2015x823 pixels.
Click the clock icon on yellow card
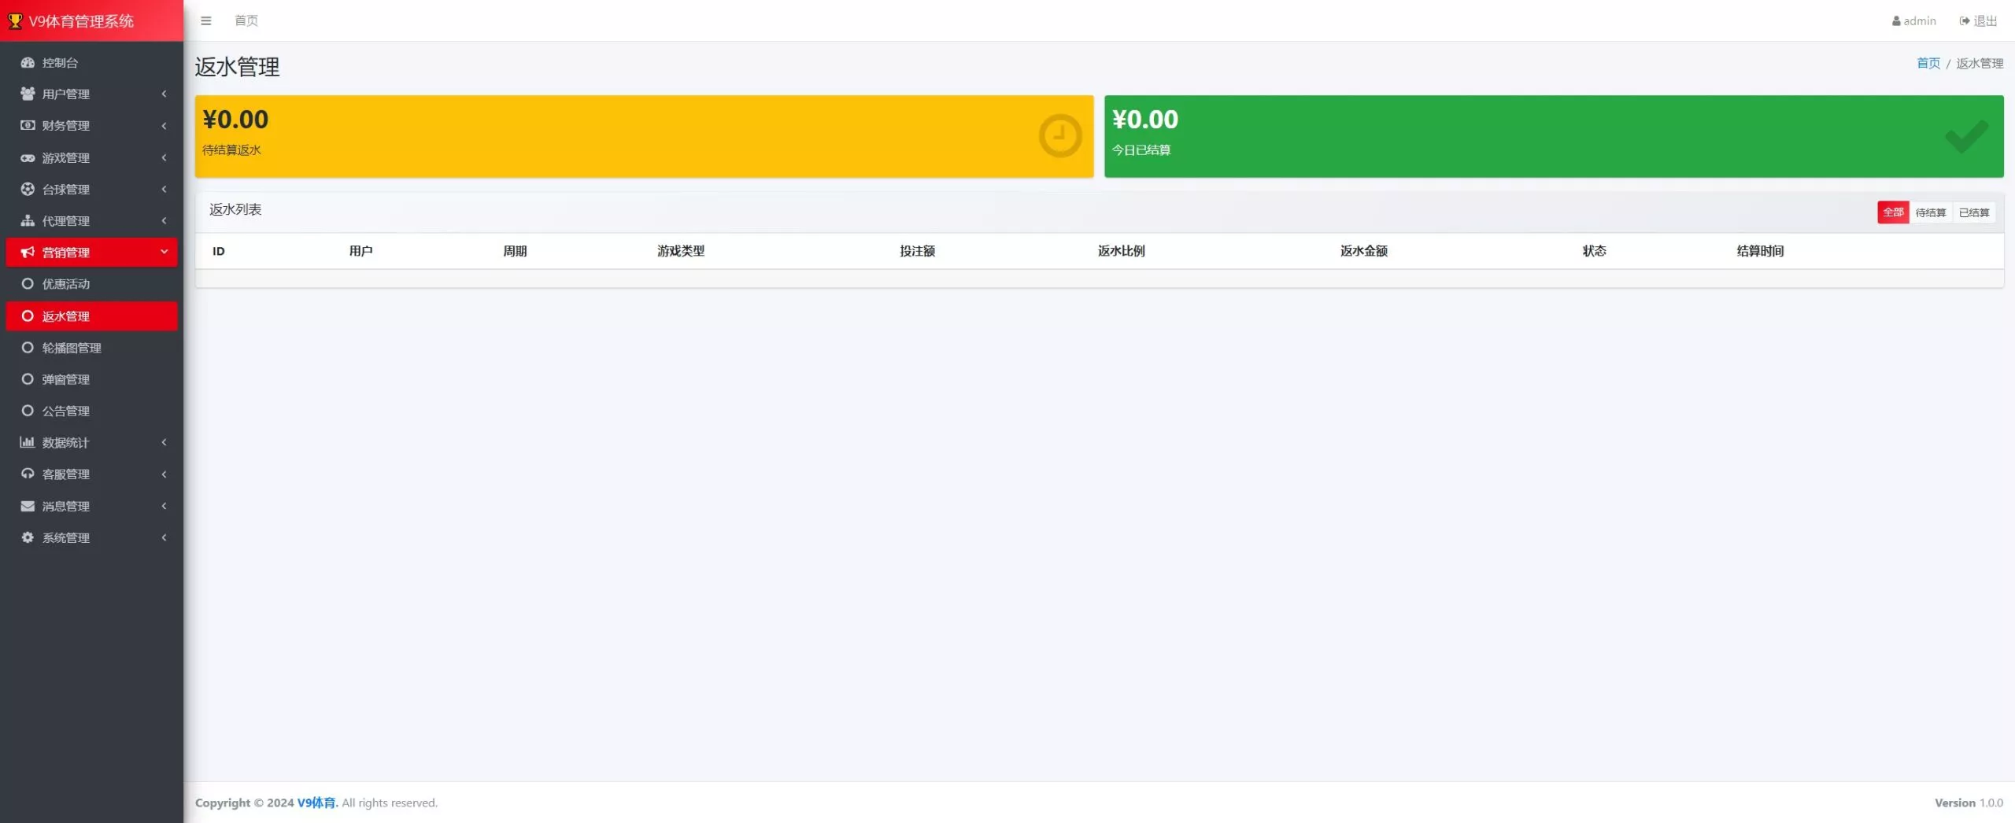tap(1059, 136)
